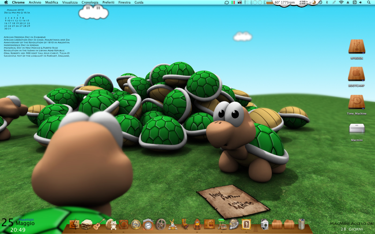
Task: Click "Revolution in the Sudan" event line
Action: [x=34, y=50]
